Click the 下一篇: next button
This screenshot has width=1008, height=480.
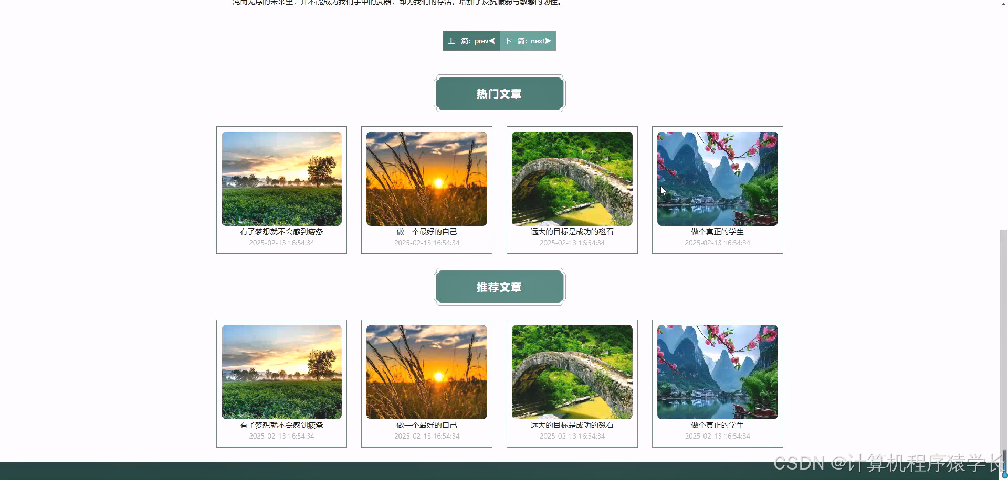528,41
